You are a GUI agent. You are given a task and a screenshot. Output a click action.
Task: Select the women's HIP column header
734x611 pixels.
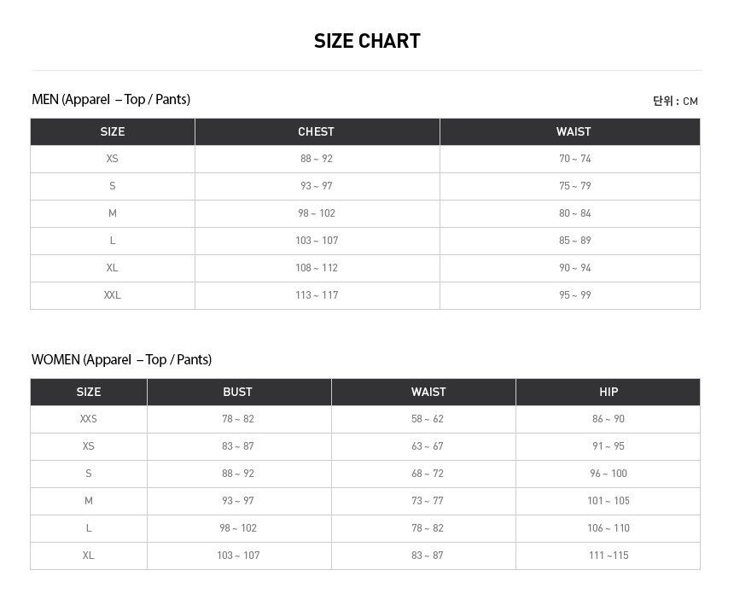click(609, 392)
